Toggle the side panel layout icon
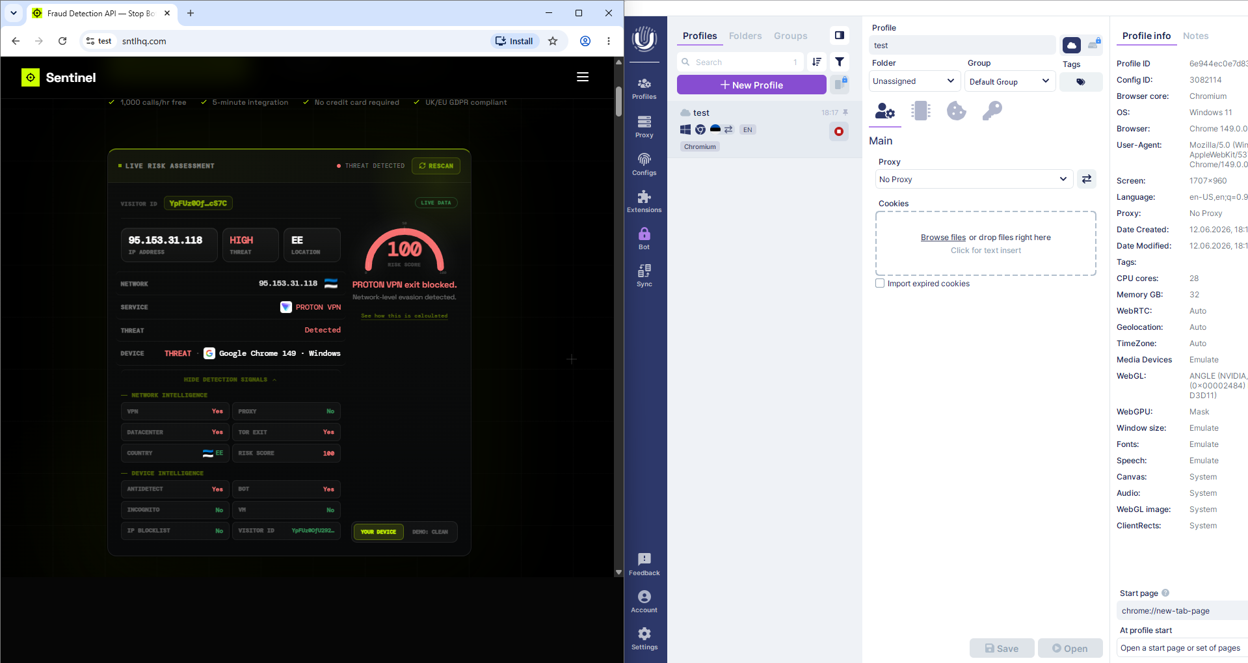1248x663 pixels. 840,35
